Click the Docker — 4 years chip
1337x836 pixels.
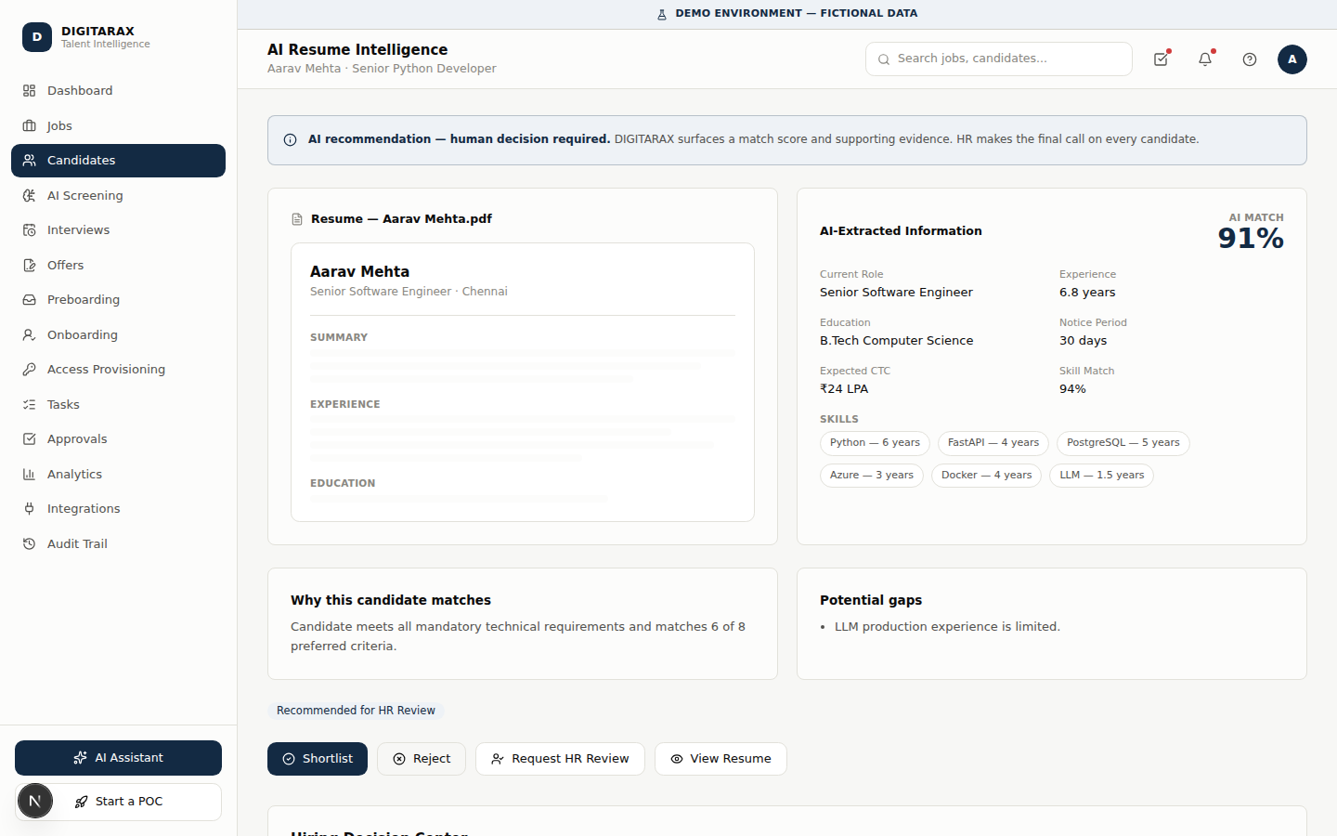point(986,476)
